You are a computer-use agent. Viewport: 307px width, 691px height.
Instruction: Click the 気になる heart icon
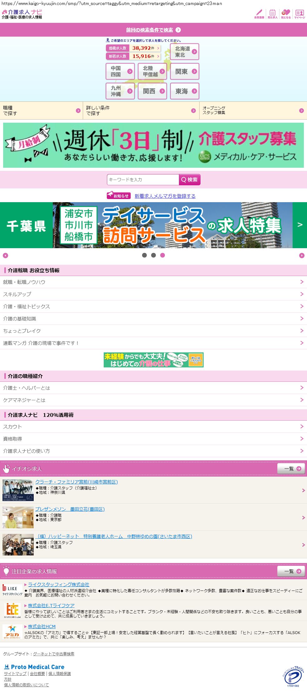(286, 14)
